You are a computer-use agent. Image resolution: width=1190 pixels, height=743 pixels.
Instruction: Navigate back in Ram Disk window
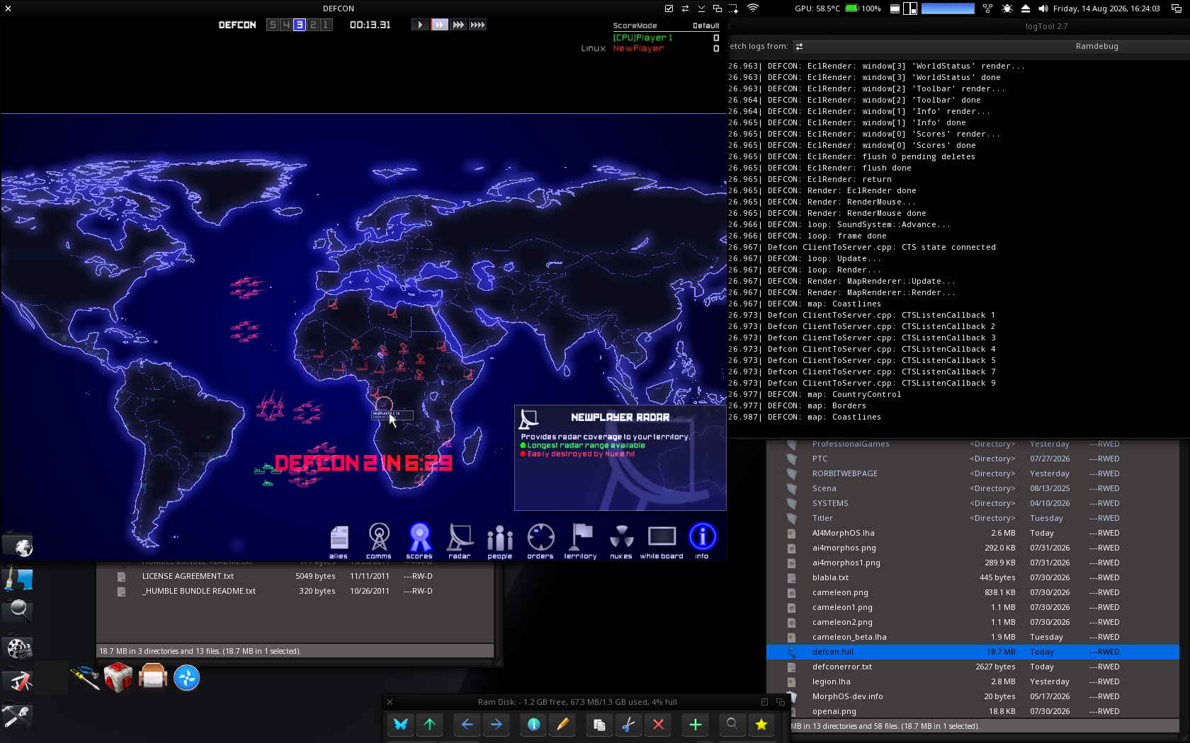click(467, 724)
